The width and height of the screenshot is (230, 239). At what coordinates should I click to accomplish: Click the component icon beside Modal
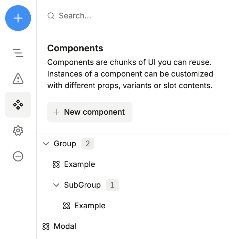pos(46,226)
